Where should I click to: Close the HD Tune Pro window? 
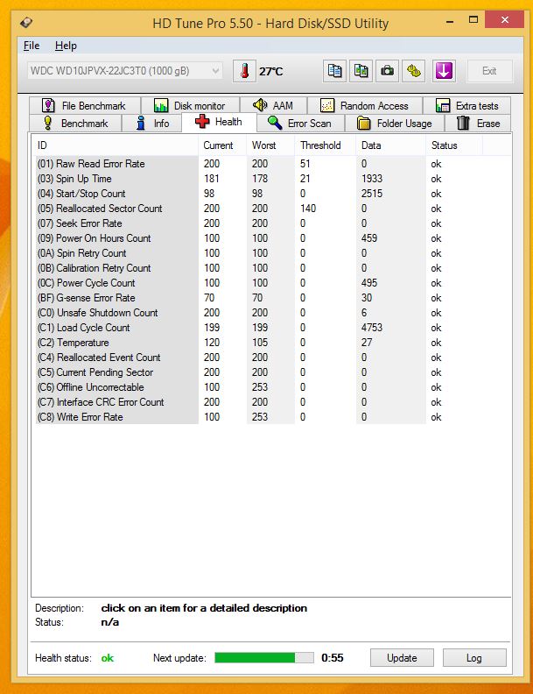tap(505, 19)
